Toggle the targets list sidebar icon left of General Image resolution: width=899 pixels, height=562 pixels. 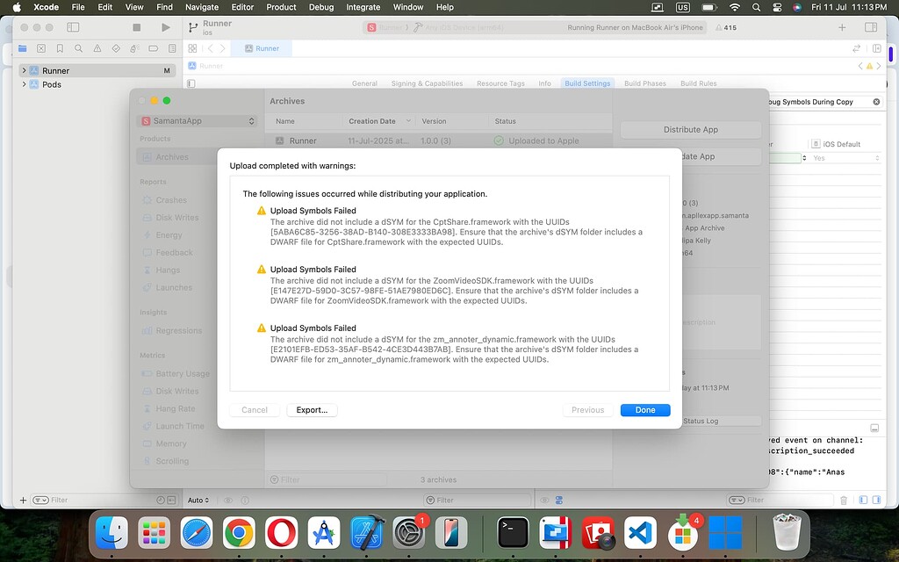(x=191, y=83)
